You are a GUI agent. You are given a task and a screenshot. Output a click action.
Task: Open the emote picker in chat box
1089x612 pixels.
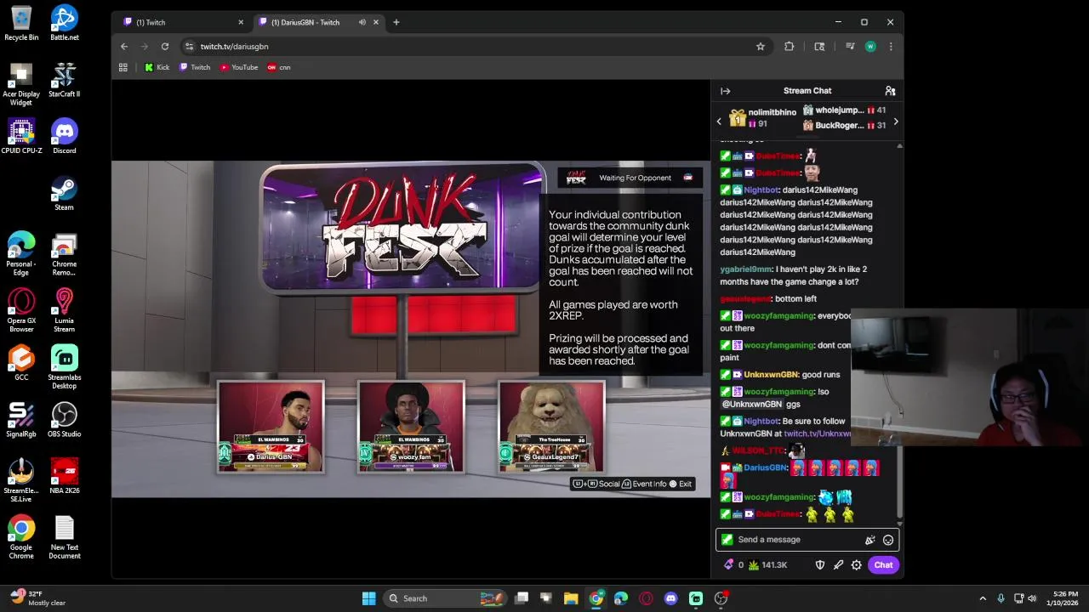pos(888,540)
